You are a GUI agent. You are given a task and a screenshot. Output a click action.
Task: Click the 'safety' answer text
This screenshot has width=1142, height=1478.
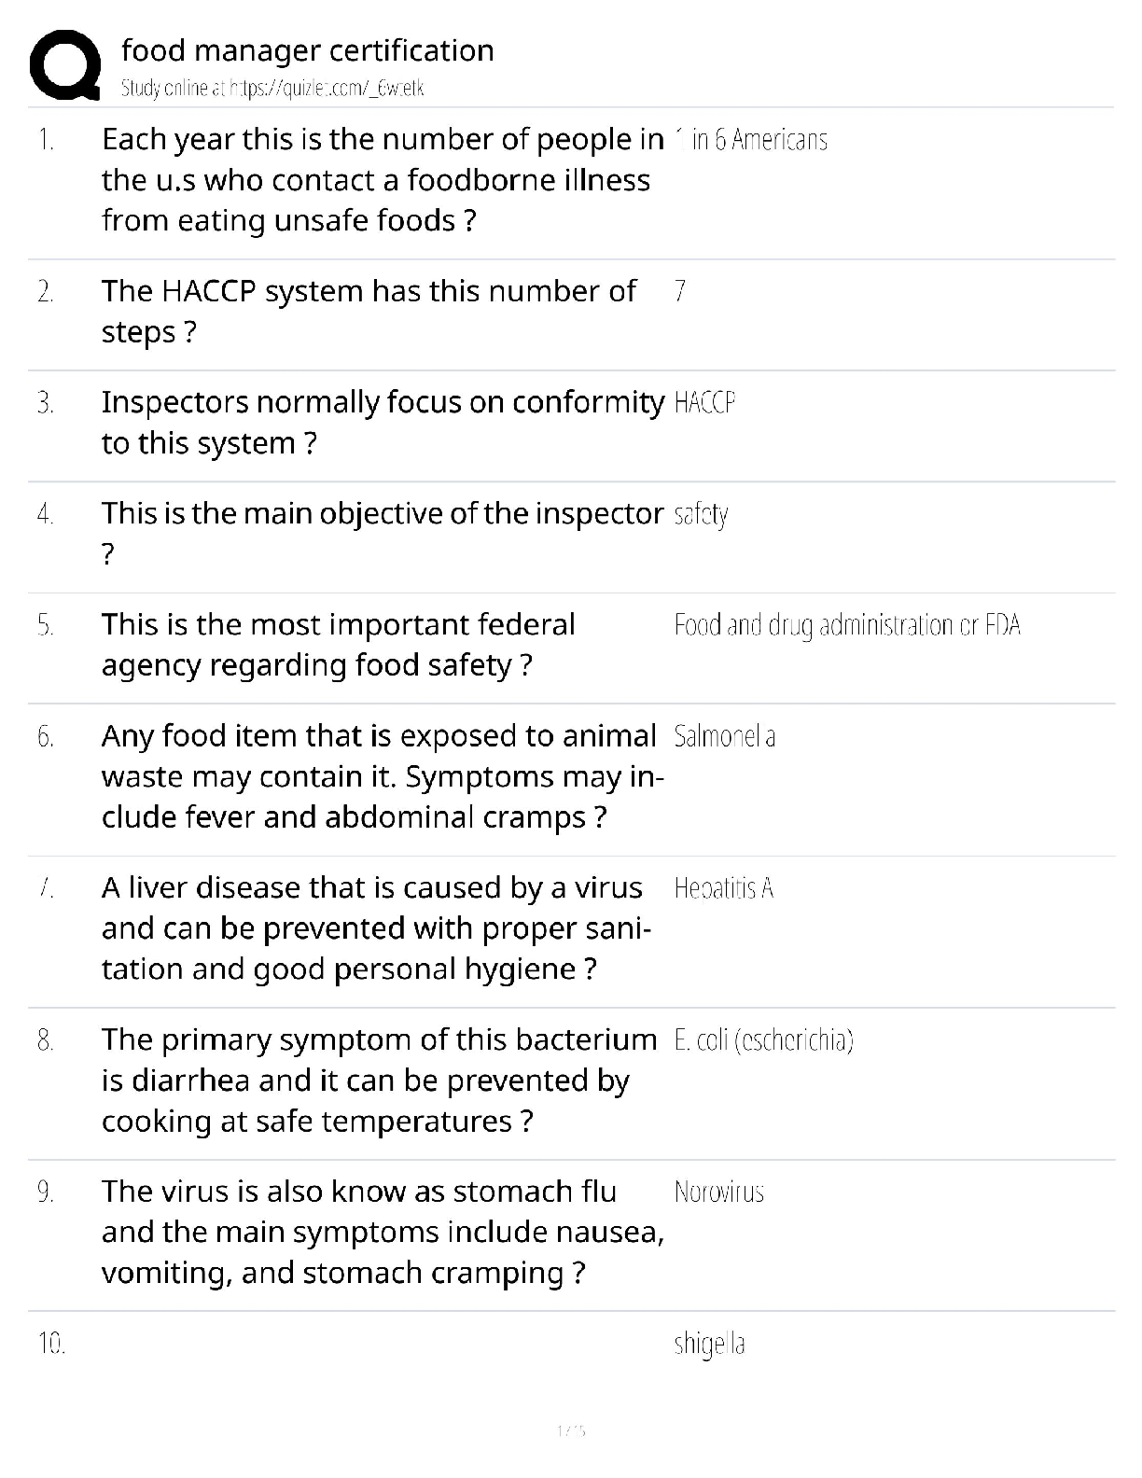point(701,514)
